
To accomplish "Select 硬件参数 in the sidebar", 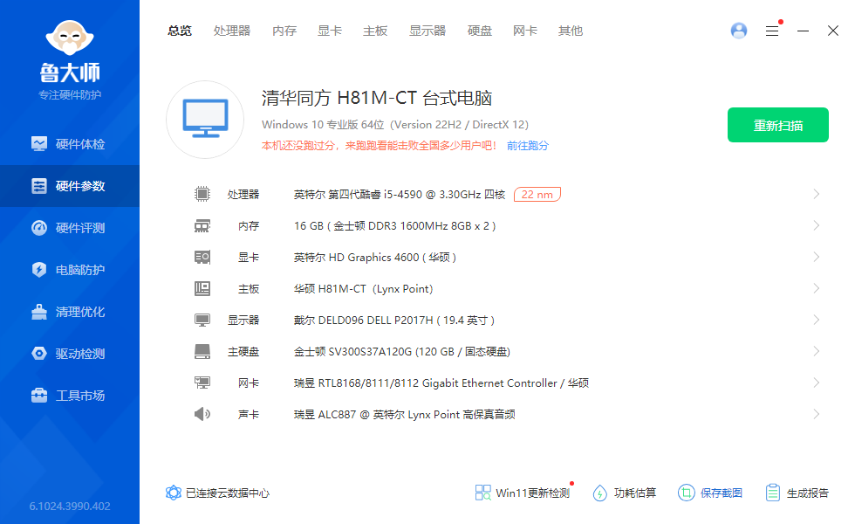I will click(69, 186).
